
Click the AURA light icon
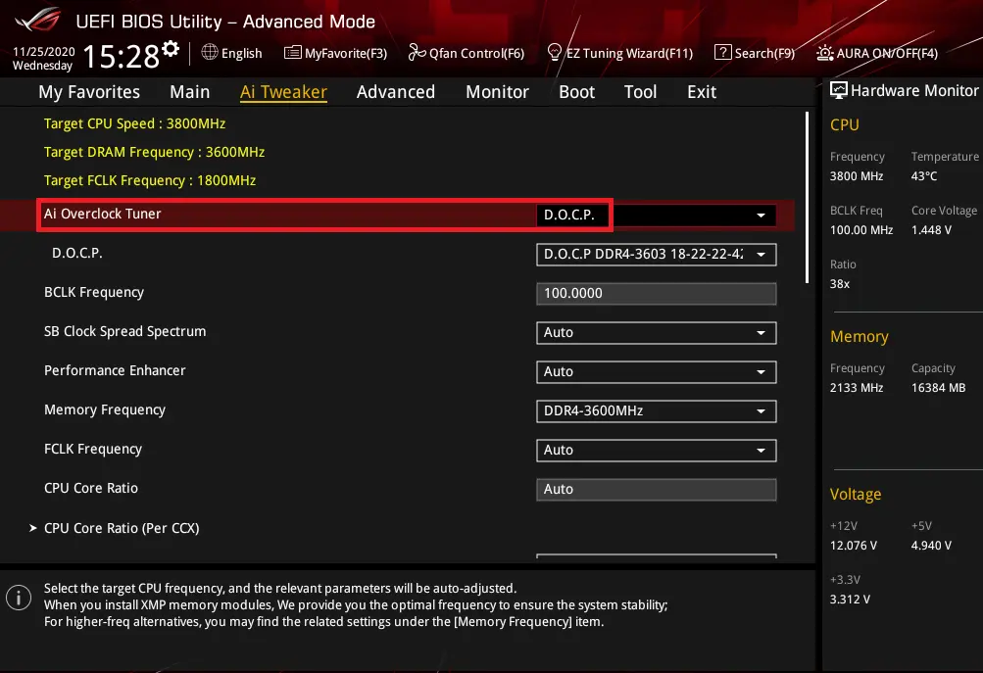(824, 53)
